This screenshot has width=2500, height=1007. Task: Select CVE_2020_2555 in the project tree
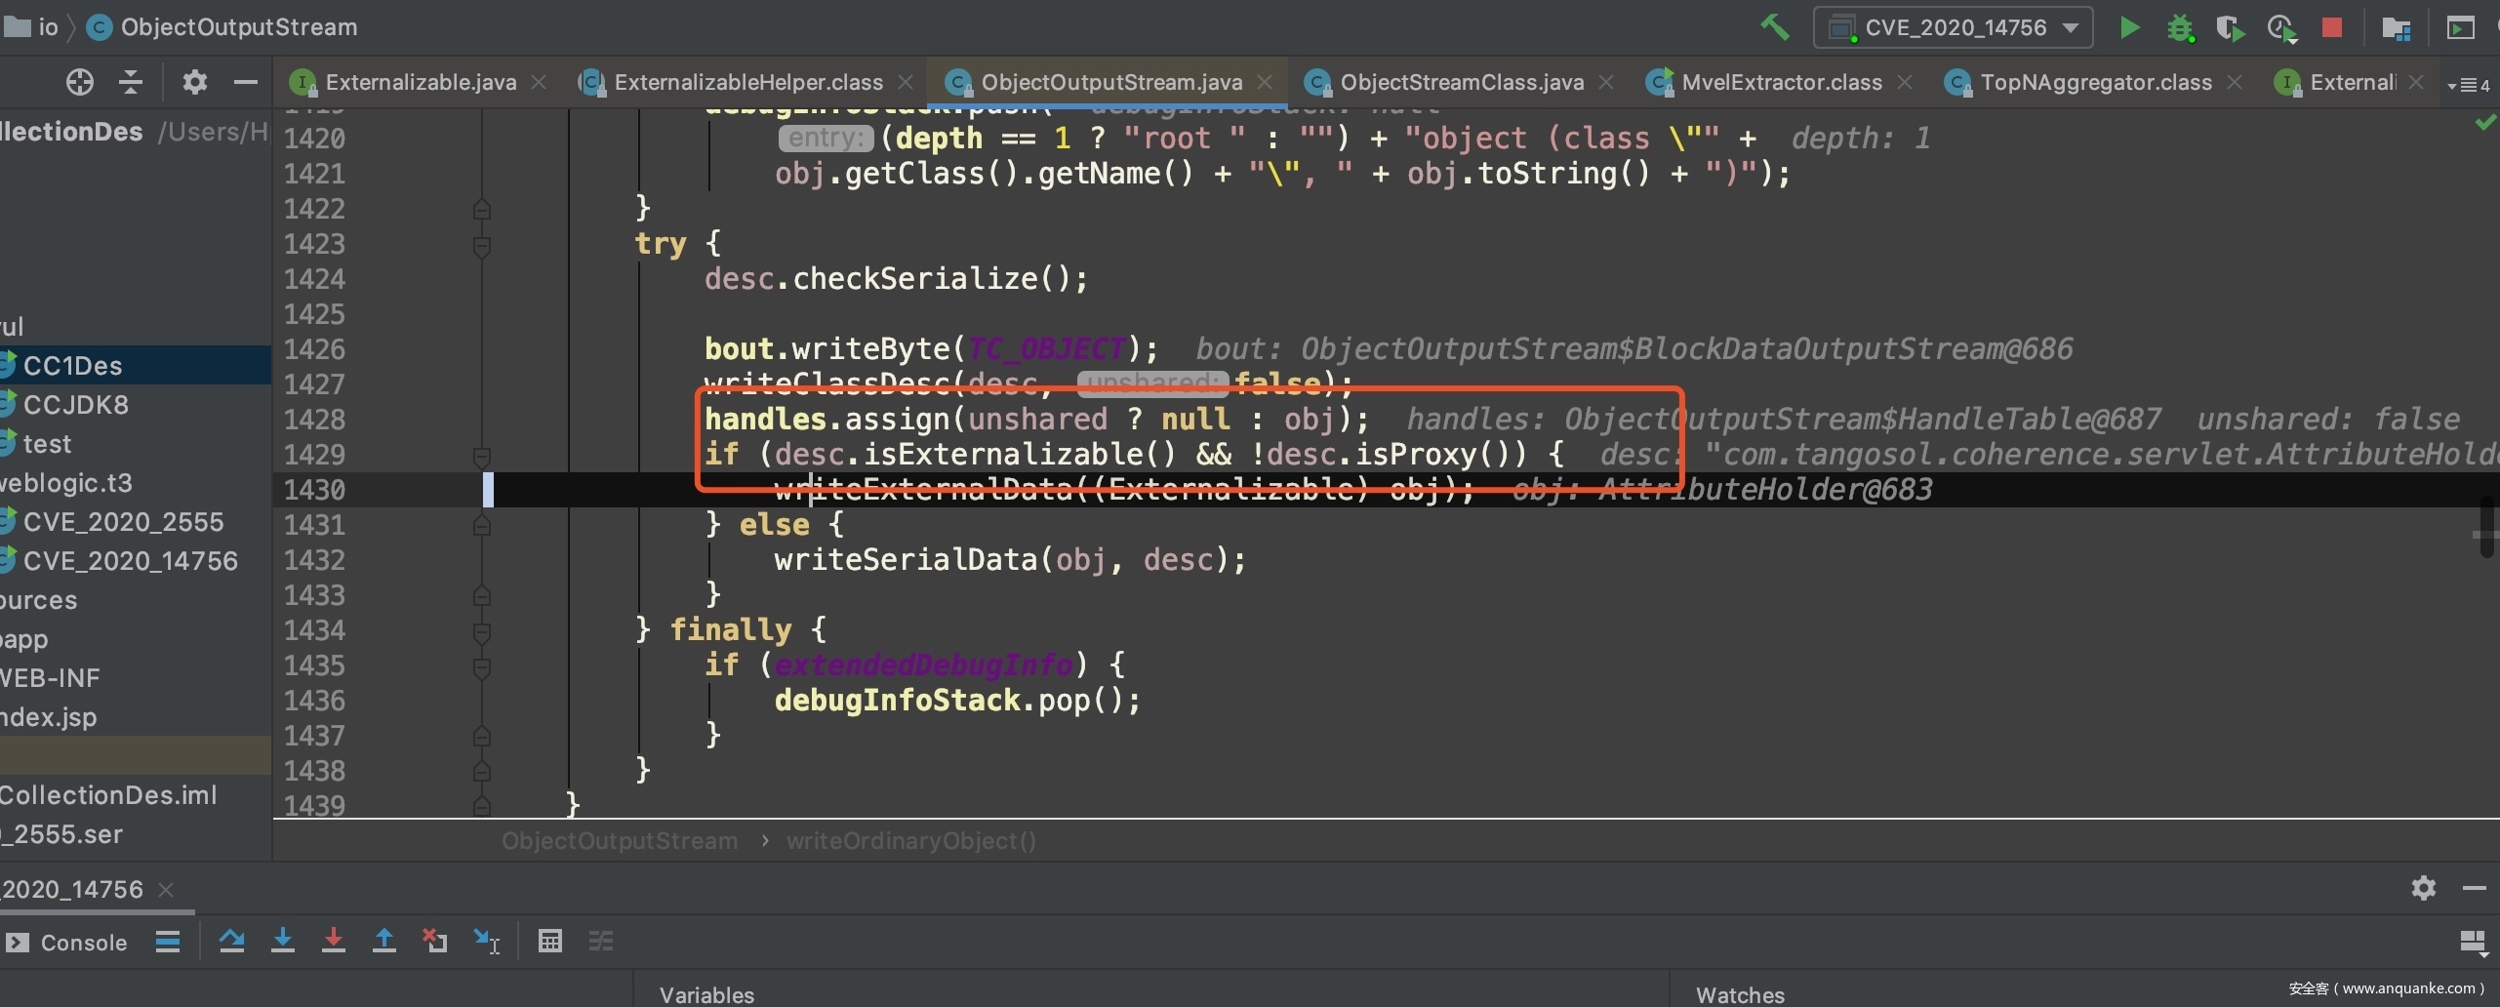pos(123,522)
